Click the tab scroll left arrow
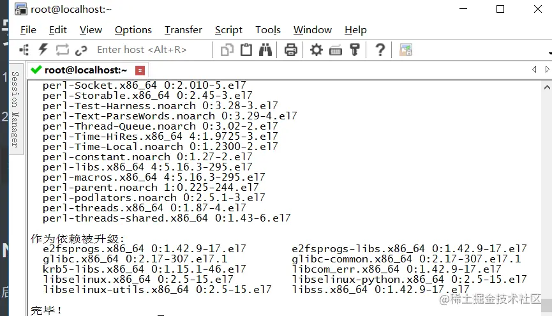The image size is (552, 316). coord(534,70)
